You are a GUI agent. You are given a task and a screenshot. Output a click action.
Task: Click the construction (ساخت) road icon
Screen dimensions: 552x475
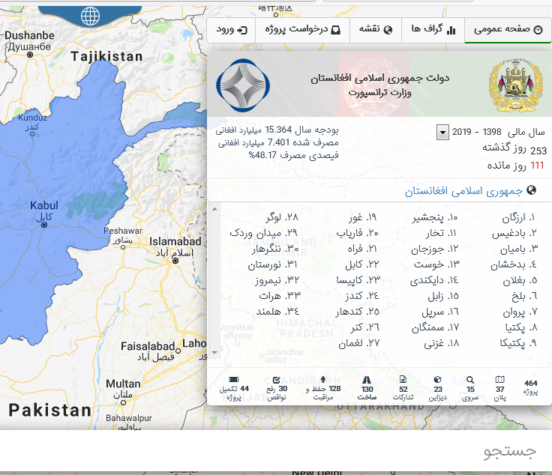[x=367, y=380]
